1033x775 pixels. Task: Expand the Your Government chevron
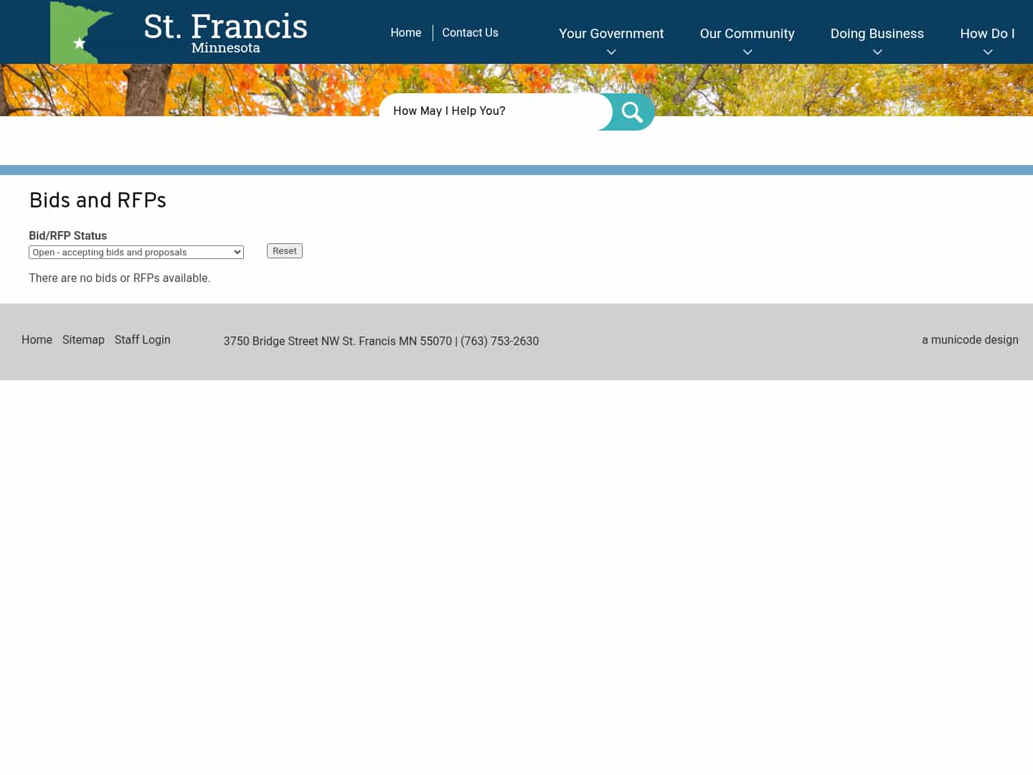coord(611,52)
